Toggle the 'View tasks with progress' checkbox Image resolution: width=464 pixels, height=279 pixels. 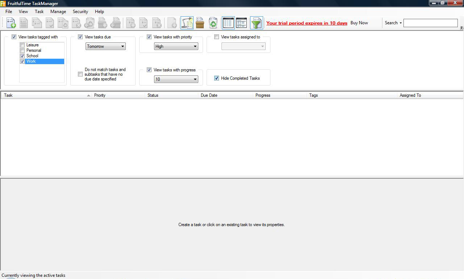[x=149, y=70]
